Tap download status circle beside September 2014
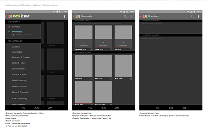206x136 pixels. coord(91,49)
